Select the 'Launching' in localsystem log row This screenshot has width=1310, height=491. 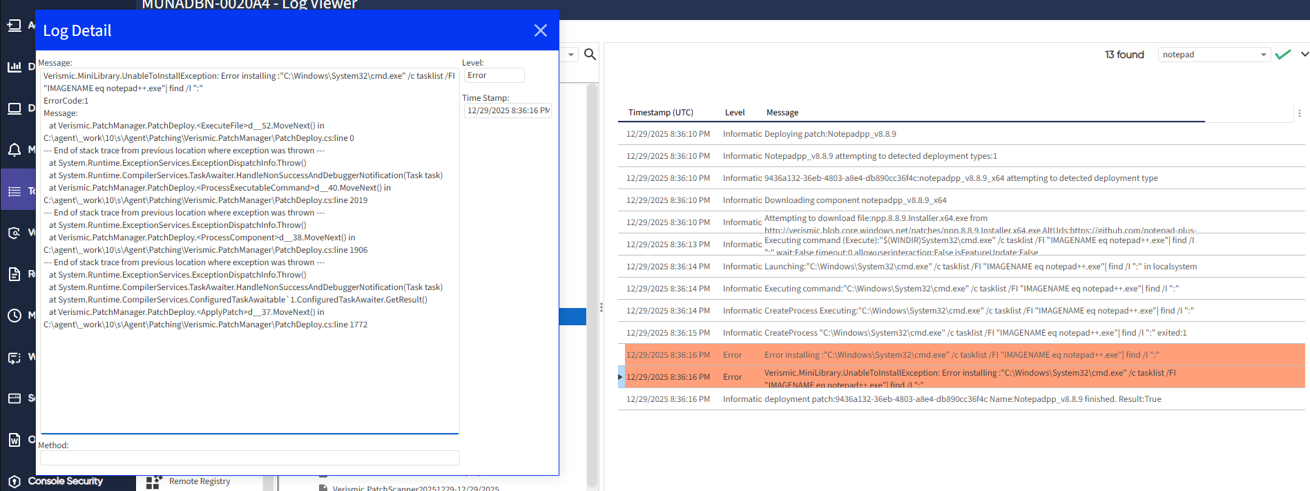[961, 267]
